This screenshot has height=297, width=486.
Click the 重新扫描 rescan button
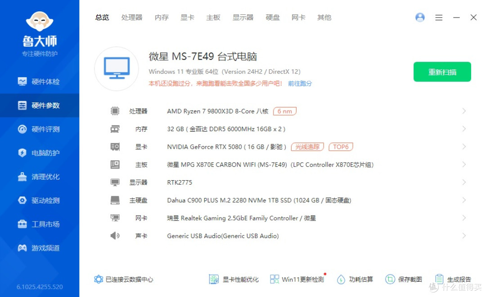coord(442,72)
